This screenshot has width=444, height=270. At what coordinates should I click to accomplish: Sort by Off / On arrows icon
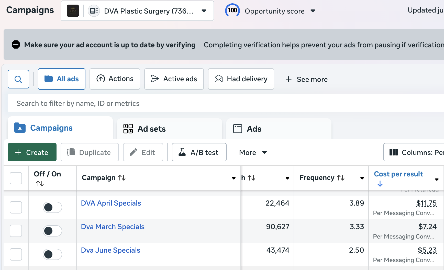click(40, 184)
